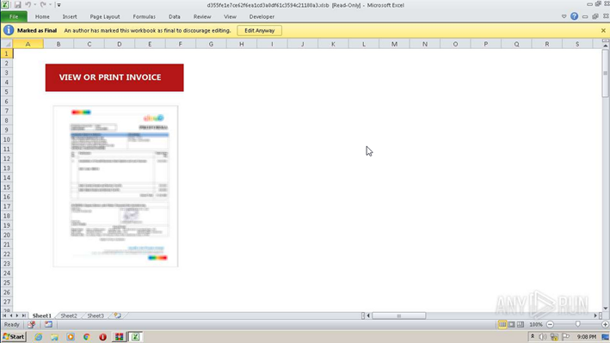This screenshot has height=343, width=610.
Task: Click the Edit Anyway button
Action: click(260, 30)
